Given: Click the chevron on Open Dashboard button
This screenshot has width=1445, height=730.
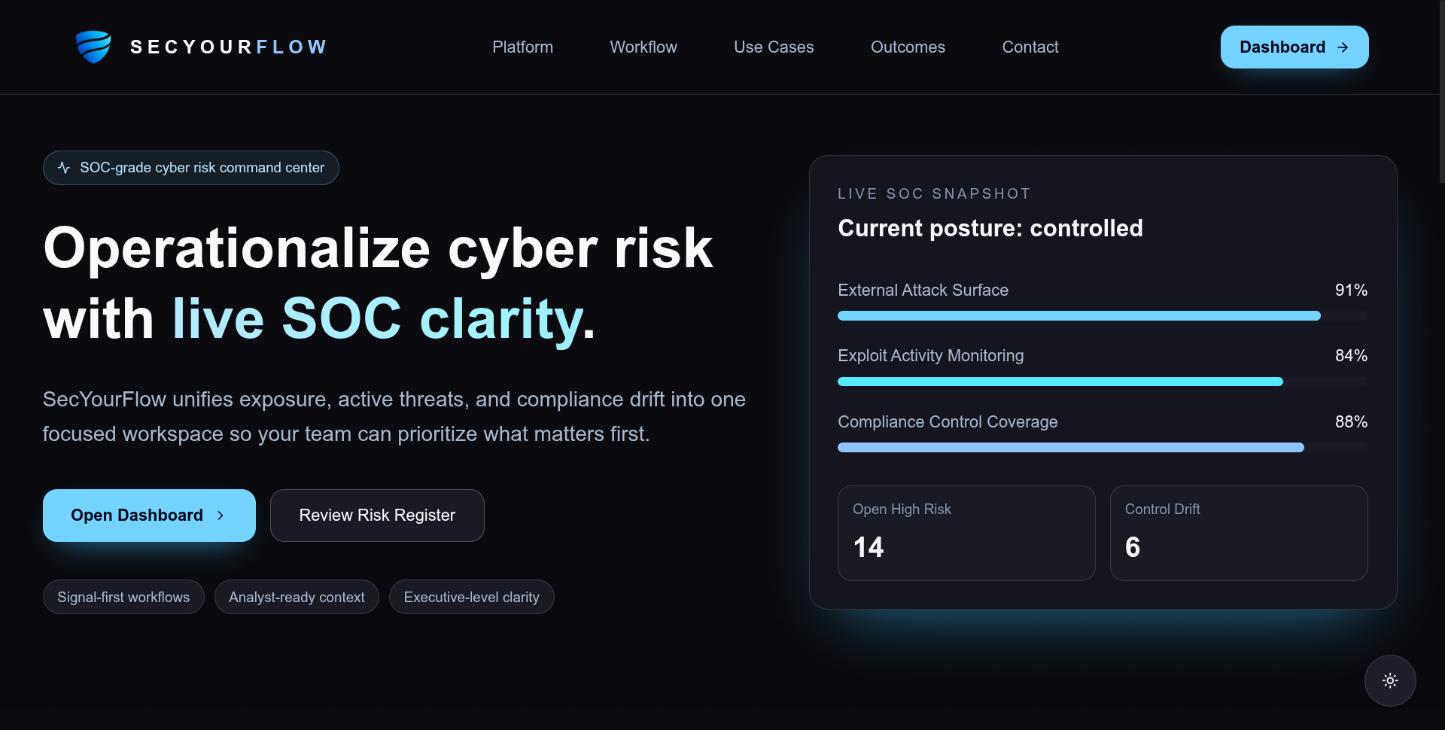Looking at the screenshot, I should (x=221, y=516).
